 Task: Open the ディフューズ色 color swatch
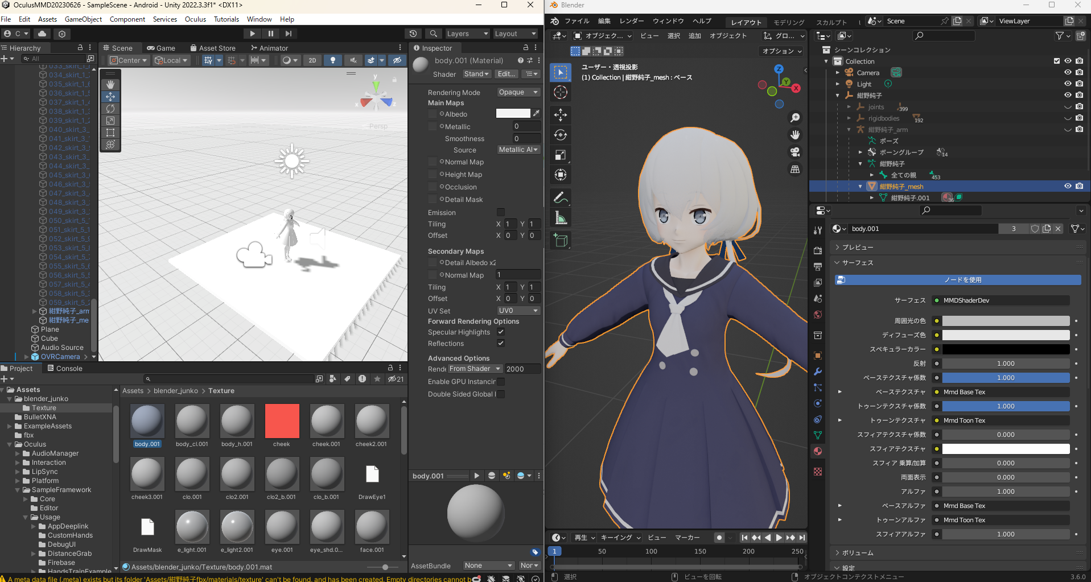[1005, 335]
